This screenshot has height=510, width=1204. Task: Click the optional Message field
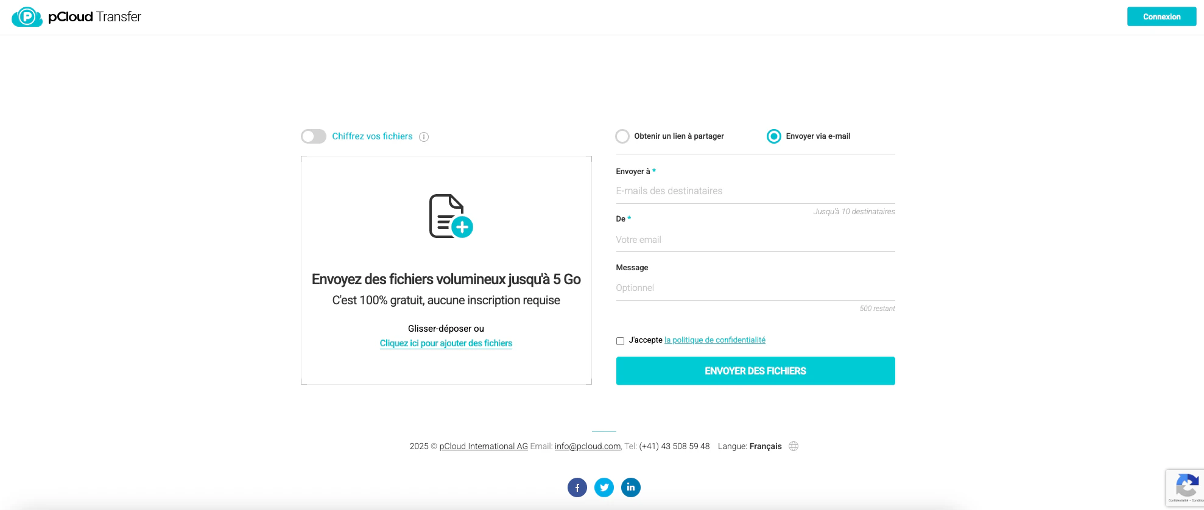755,288
